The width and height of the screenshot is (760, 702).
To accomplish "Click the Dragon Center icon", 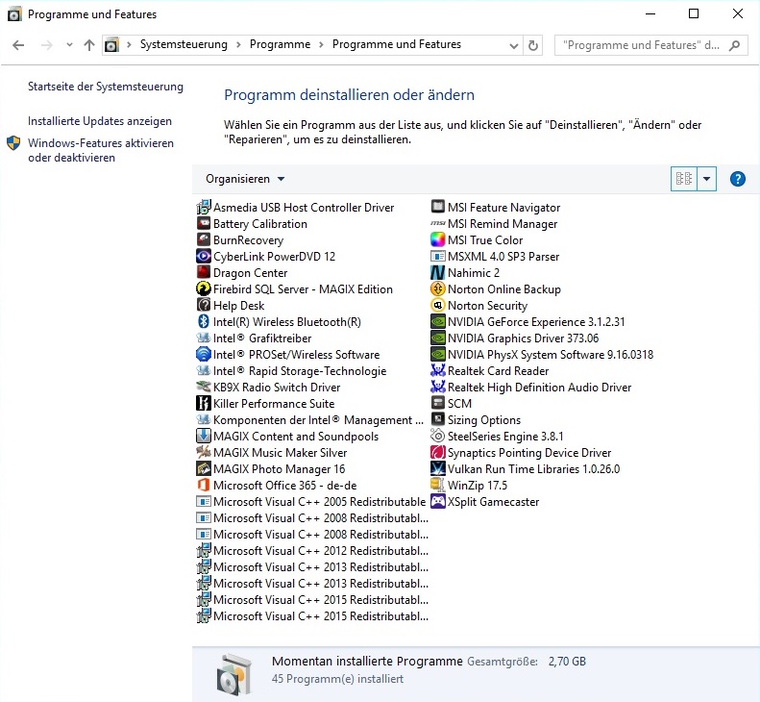I will click(204, 273).
